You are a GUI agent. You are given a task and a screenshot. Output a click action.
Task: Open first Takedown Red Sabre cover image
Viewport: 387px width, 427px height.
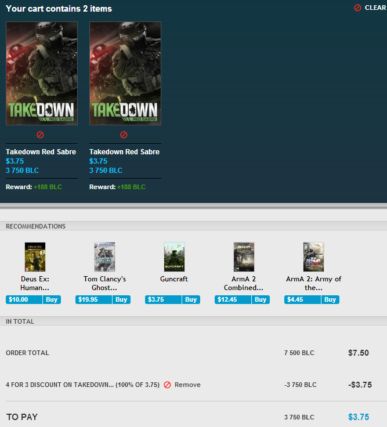pyautogui.click(x=42, y=74)
